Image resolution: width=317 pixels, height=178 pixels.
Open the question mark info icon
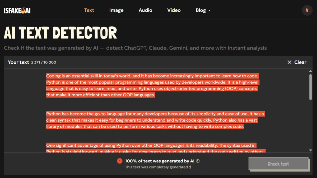(198, 161)
